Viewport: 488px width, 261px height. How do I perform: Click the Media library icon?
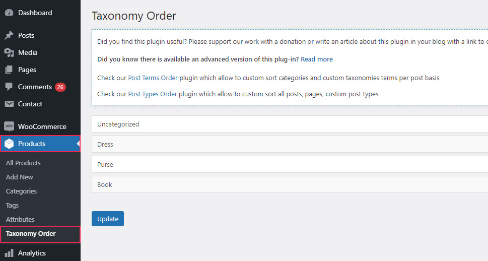[9, 52]
